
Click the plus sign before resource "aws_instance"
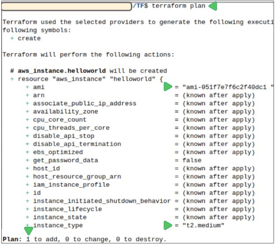[12, 79]
